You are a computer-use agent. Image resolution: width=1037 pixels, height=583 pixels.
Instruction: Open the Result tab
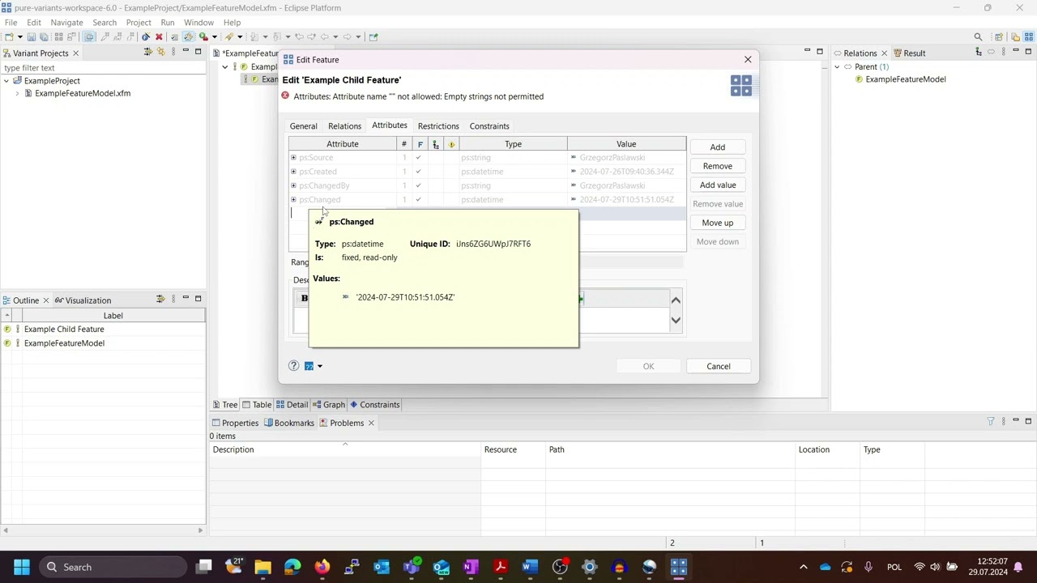click(x=908, y=53)
